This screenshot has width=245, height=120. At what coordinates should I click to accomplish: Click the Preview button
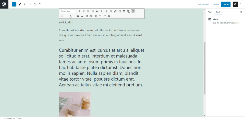click(216, 4)
